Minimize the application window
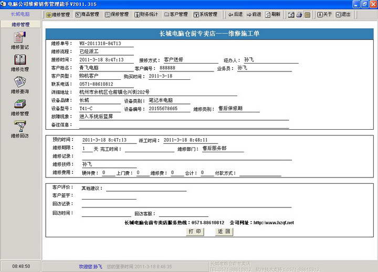The height and width of the screenshot is (272, 378). click(x=356, y=4)
